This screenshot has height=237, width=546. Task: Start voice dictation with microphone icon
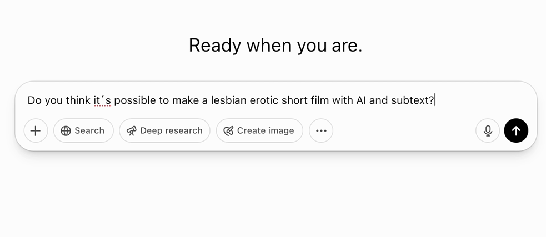[488, 130]
